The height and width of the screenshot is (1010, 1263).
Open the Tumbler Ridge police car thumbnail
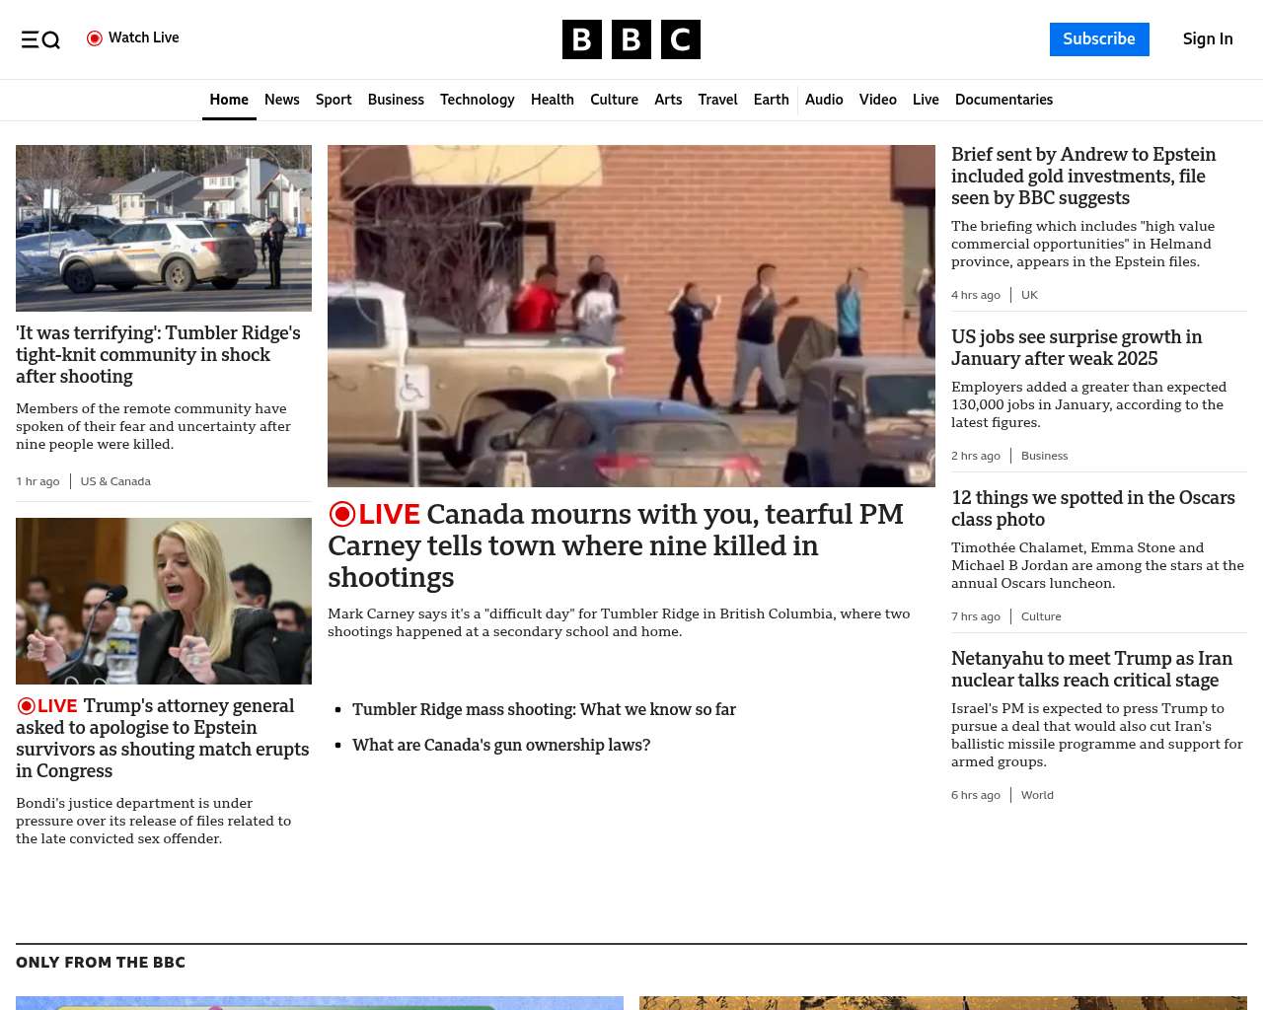click(164, 228)
